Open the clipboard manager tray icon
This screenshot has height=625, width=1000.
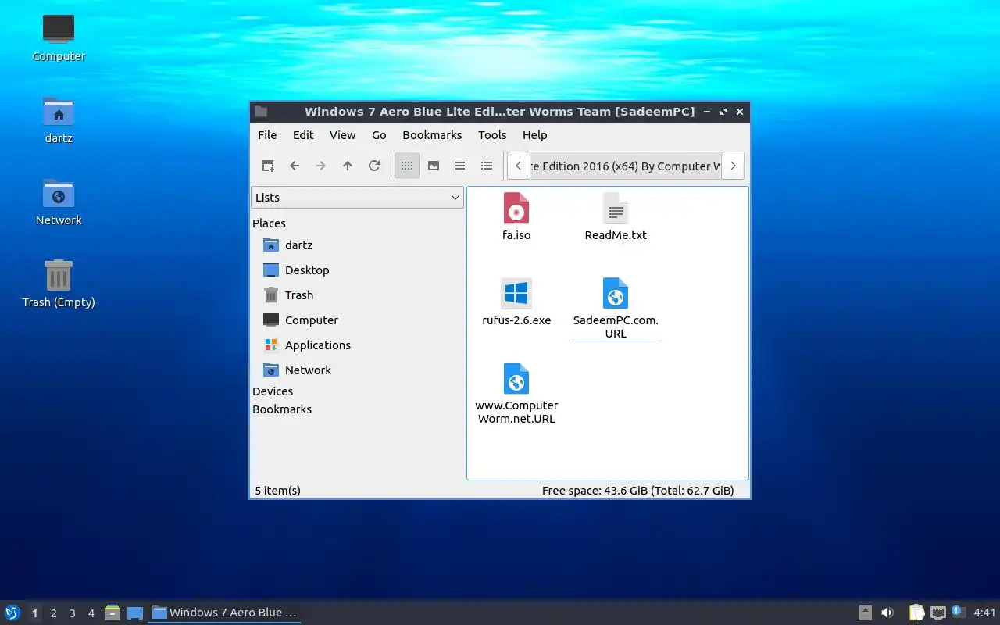[916, 612]
